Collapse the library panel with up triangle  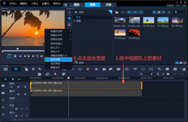(69, 13)
